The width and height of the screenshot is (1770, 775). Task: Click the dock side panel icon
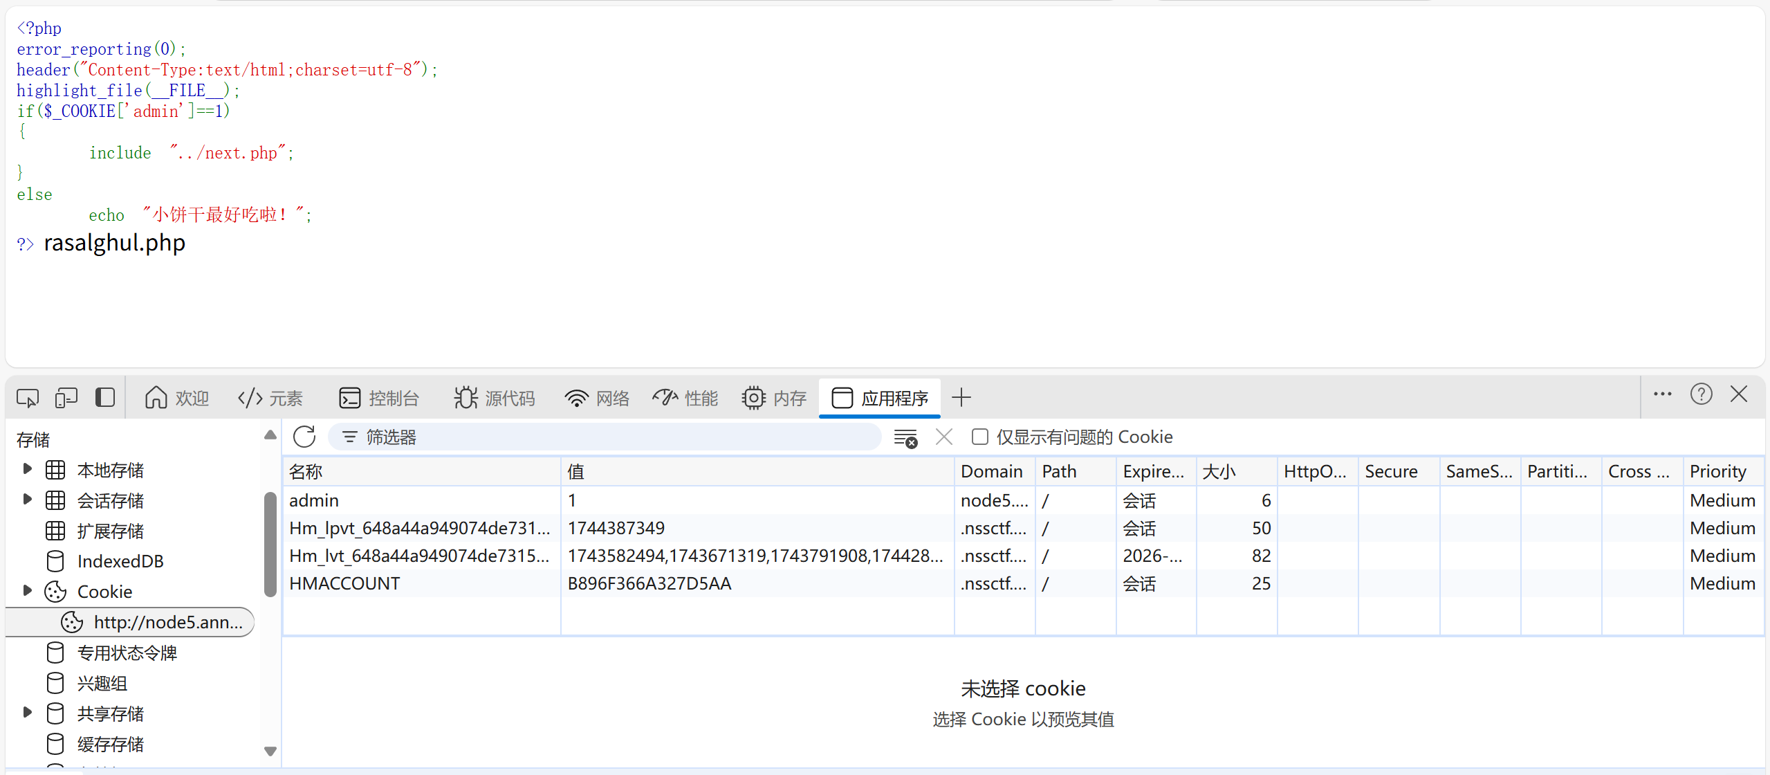(105, 397)
